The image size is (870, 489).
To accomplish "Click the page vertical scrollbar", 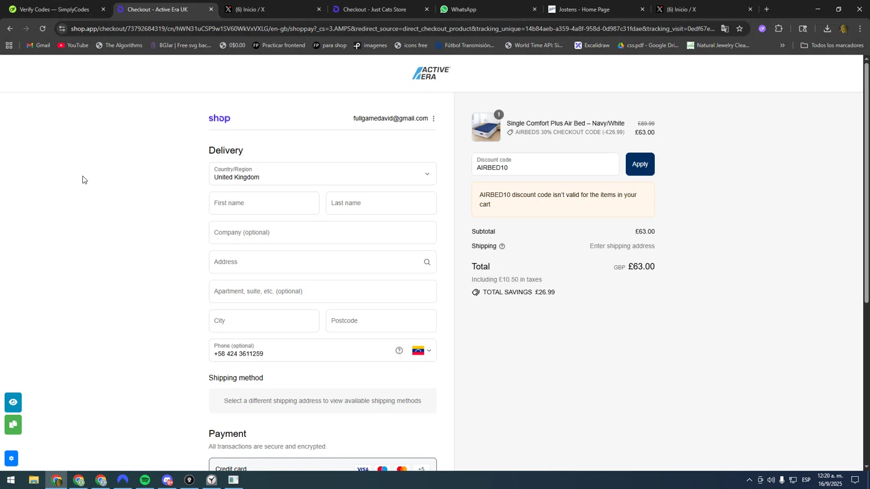I will click(867, 183).
